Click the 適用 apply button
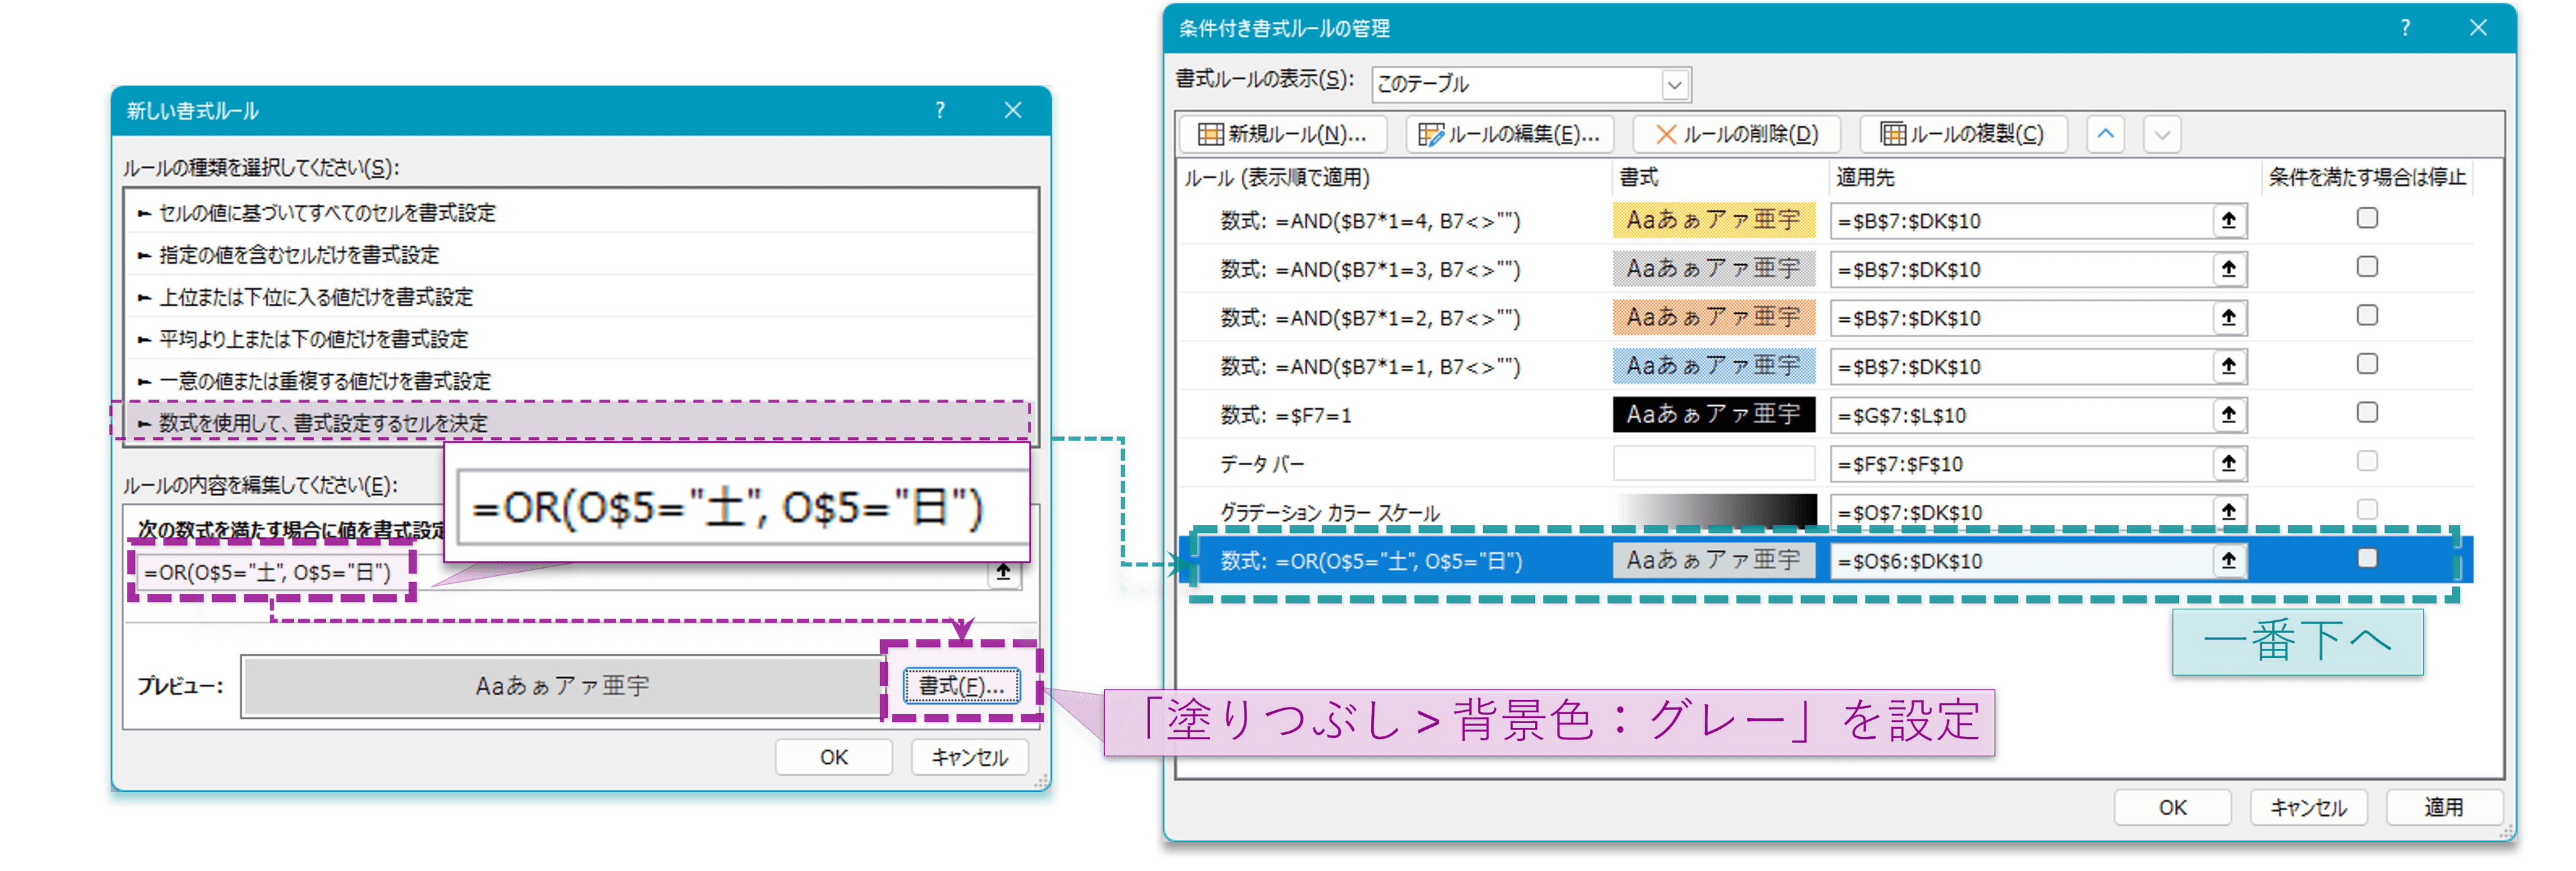 click(2444, 807)
